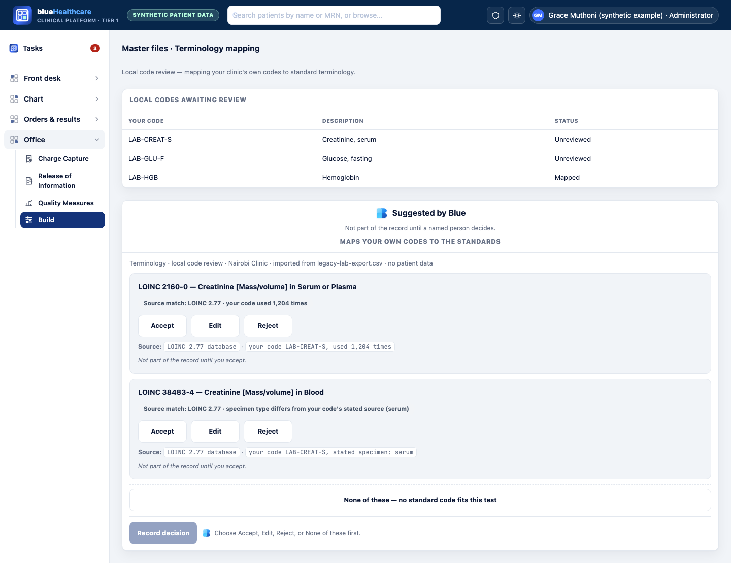Reject the LOINC 2160-0 suggestion
Screen dimensions: 731x563
click(268, 326)
